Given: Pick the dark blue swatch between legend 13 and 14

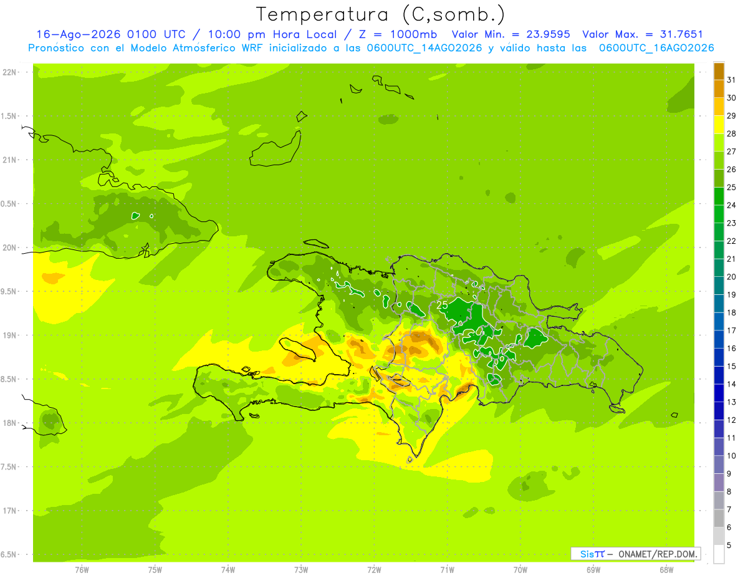Looking at the screenshot, I should (719, 393).
